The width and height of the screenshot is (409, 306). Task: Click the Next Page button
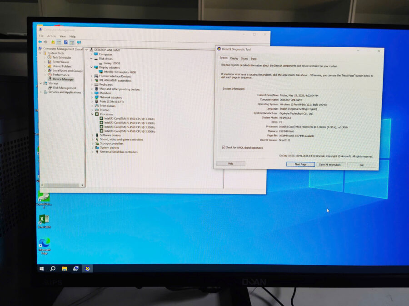point(300,164)
